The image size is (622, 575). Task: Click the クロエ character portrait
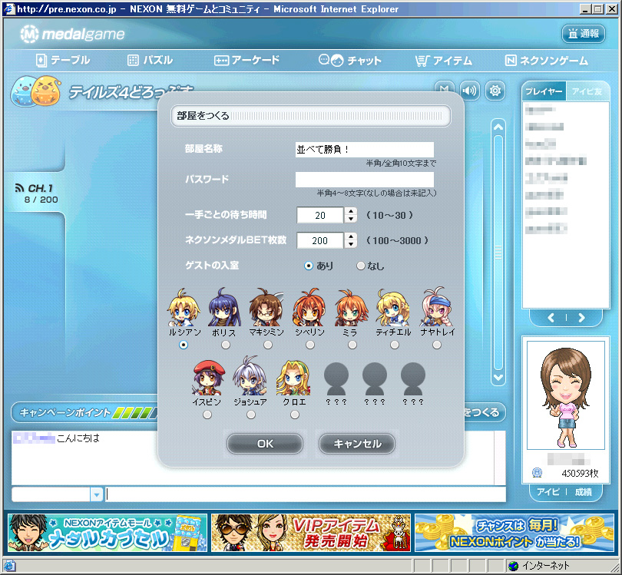(293, 377)
